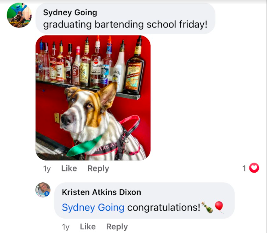
Task: Select Reply under Kristen's congratulations comment
Action: click(x=117, y=227)
